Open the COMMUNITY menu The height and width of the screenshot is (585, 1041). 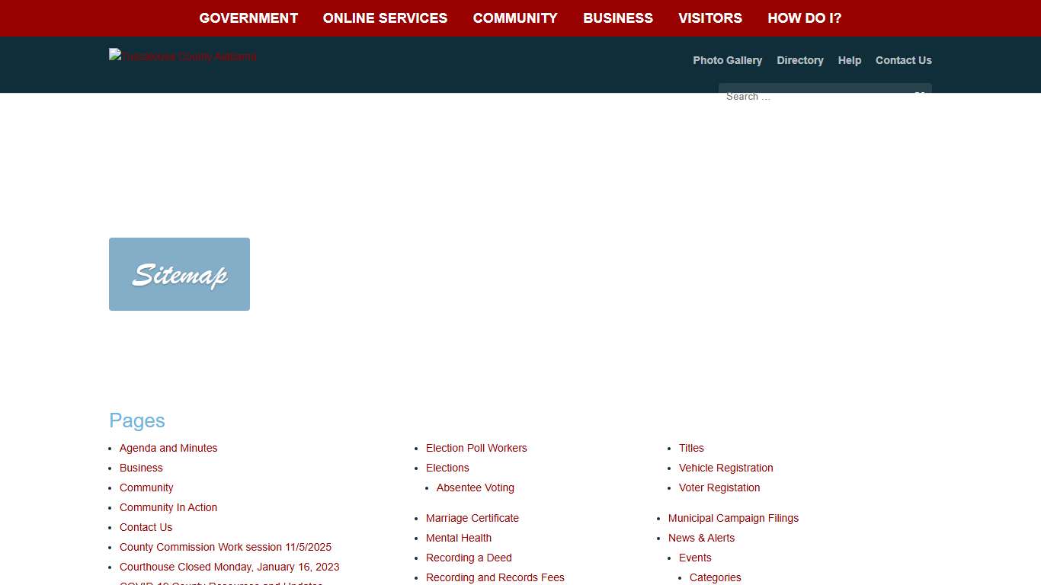(515, 18)
